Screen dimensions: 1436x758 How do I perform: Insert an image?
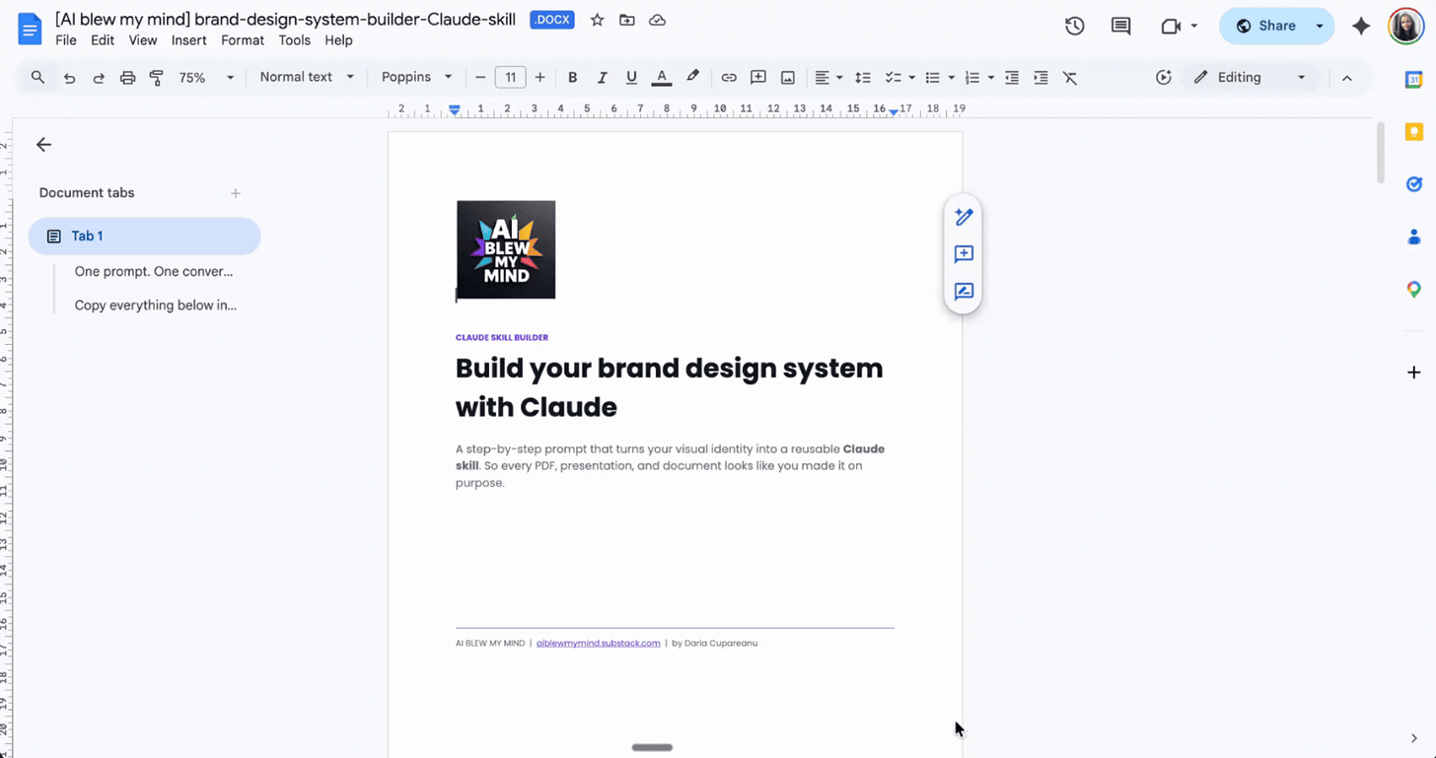click(x=788, y=77)
